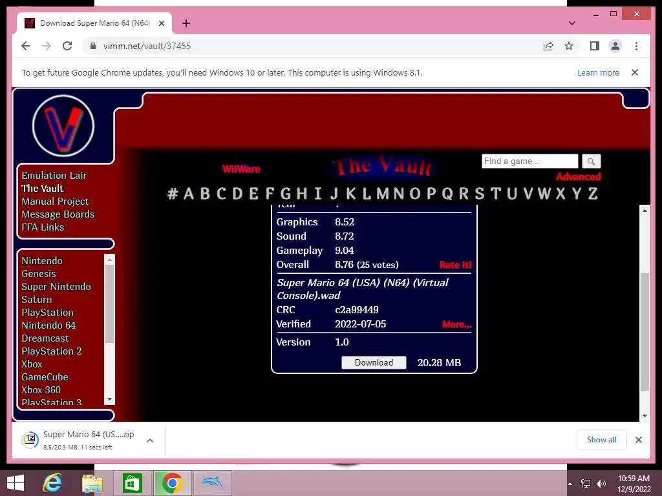Open File Explorer from the taskbar

[92, 483]
